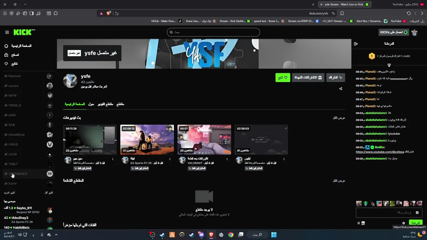Open new browser tab

click(x=313, y=4)
